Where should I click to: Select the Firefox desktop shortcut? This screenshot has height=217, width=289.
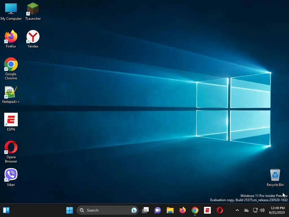[x=11, y=39]
